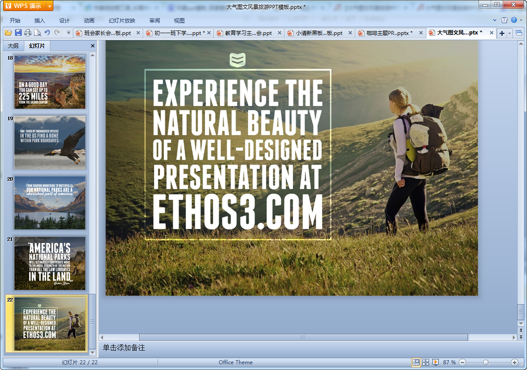The image size is (527, 370).
Task: Click 单击添加备注 notes field
Action: pos(124,347)
